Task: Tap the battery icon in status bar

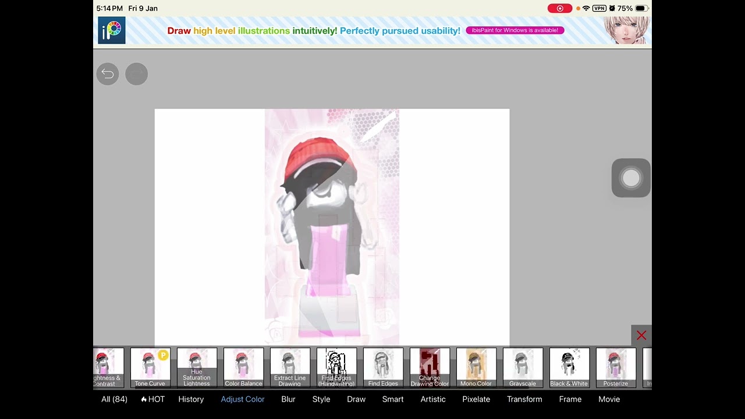Action: click(x=641, y=8)
